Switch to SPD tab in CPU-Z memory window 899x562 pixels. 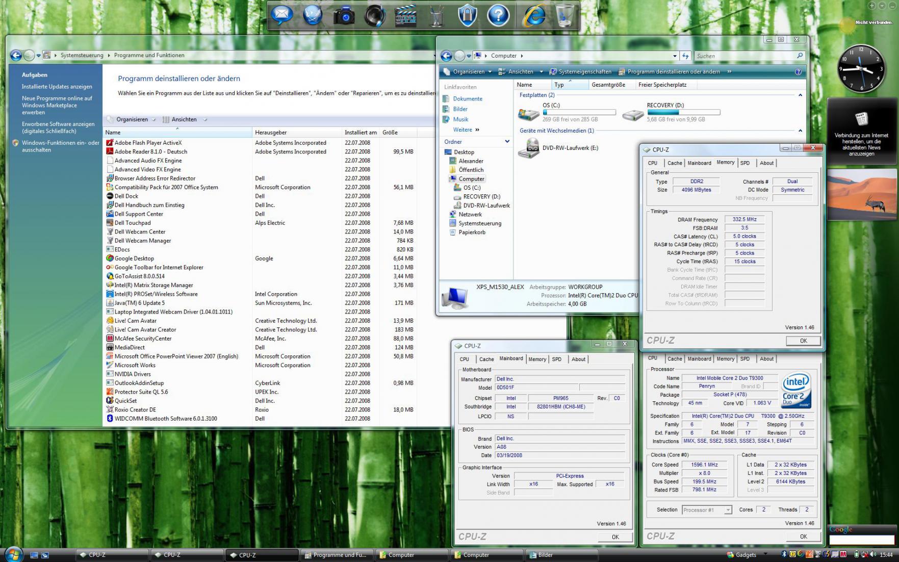pos(745,163)
